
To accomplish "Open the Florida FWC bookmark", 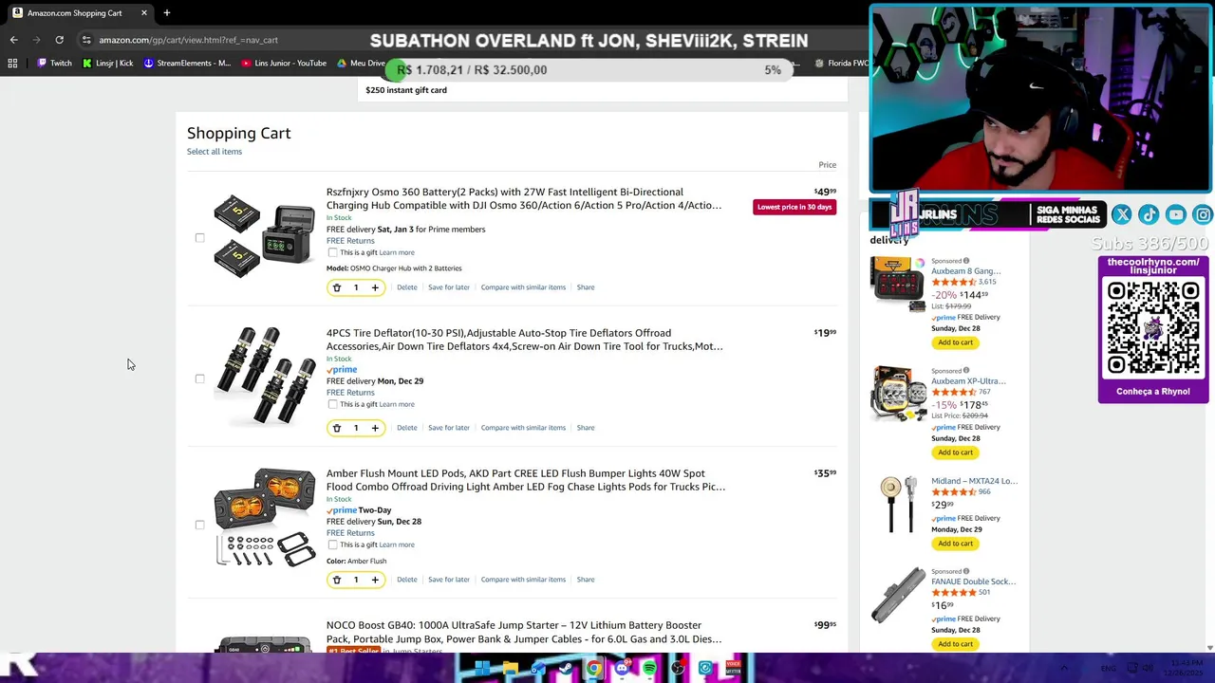I will 841,63.
